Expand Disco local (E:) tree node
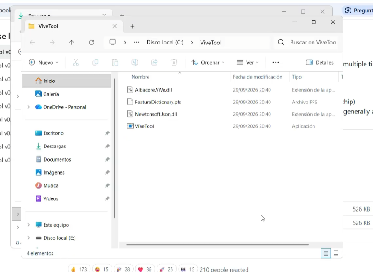The image size is (373, 272). point(28,238)
